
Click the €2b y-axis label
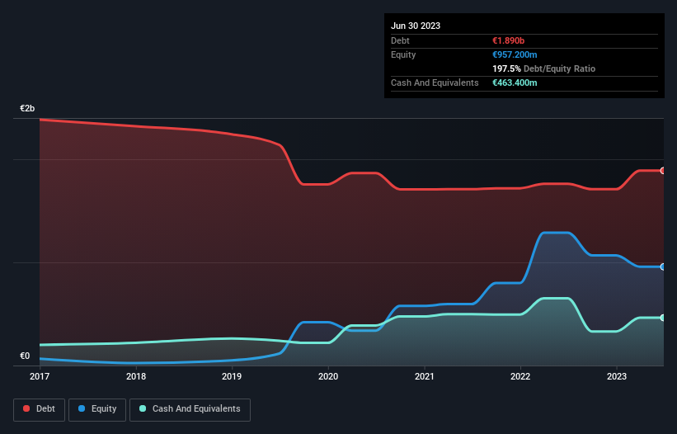coord(27,108)
